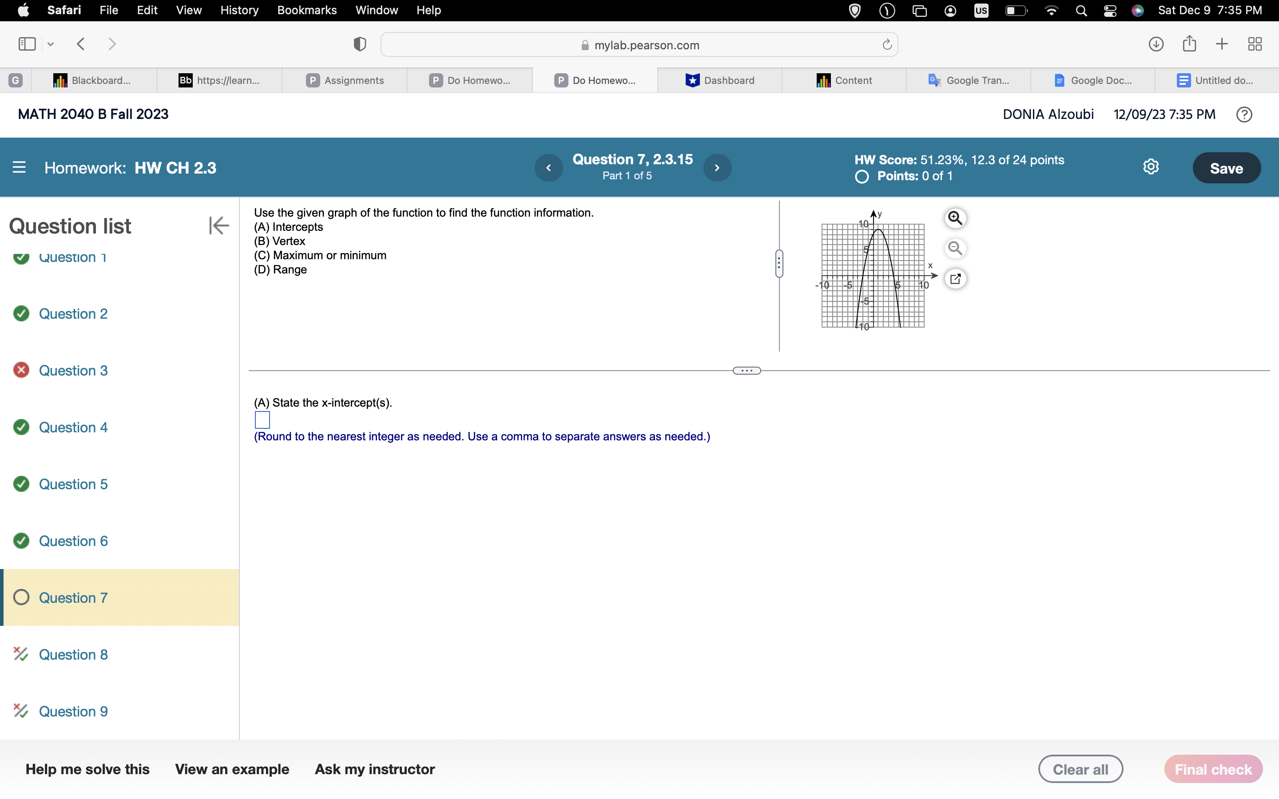The height and width of the screenshot is (799, 1279).
Task: Open the homework settings gear
Action: click(1151, 167)
